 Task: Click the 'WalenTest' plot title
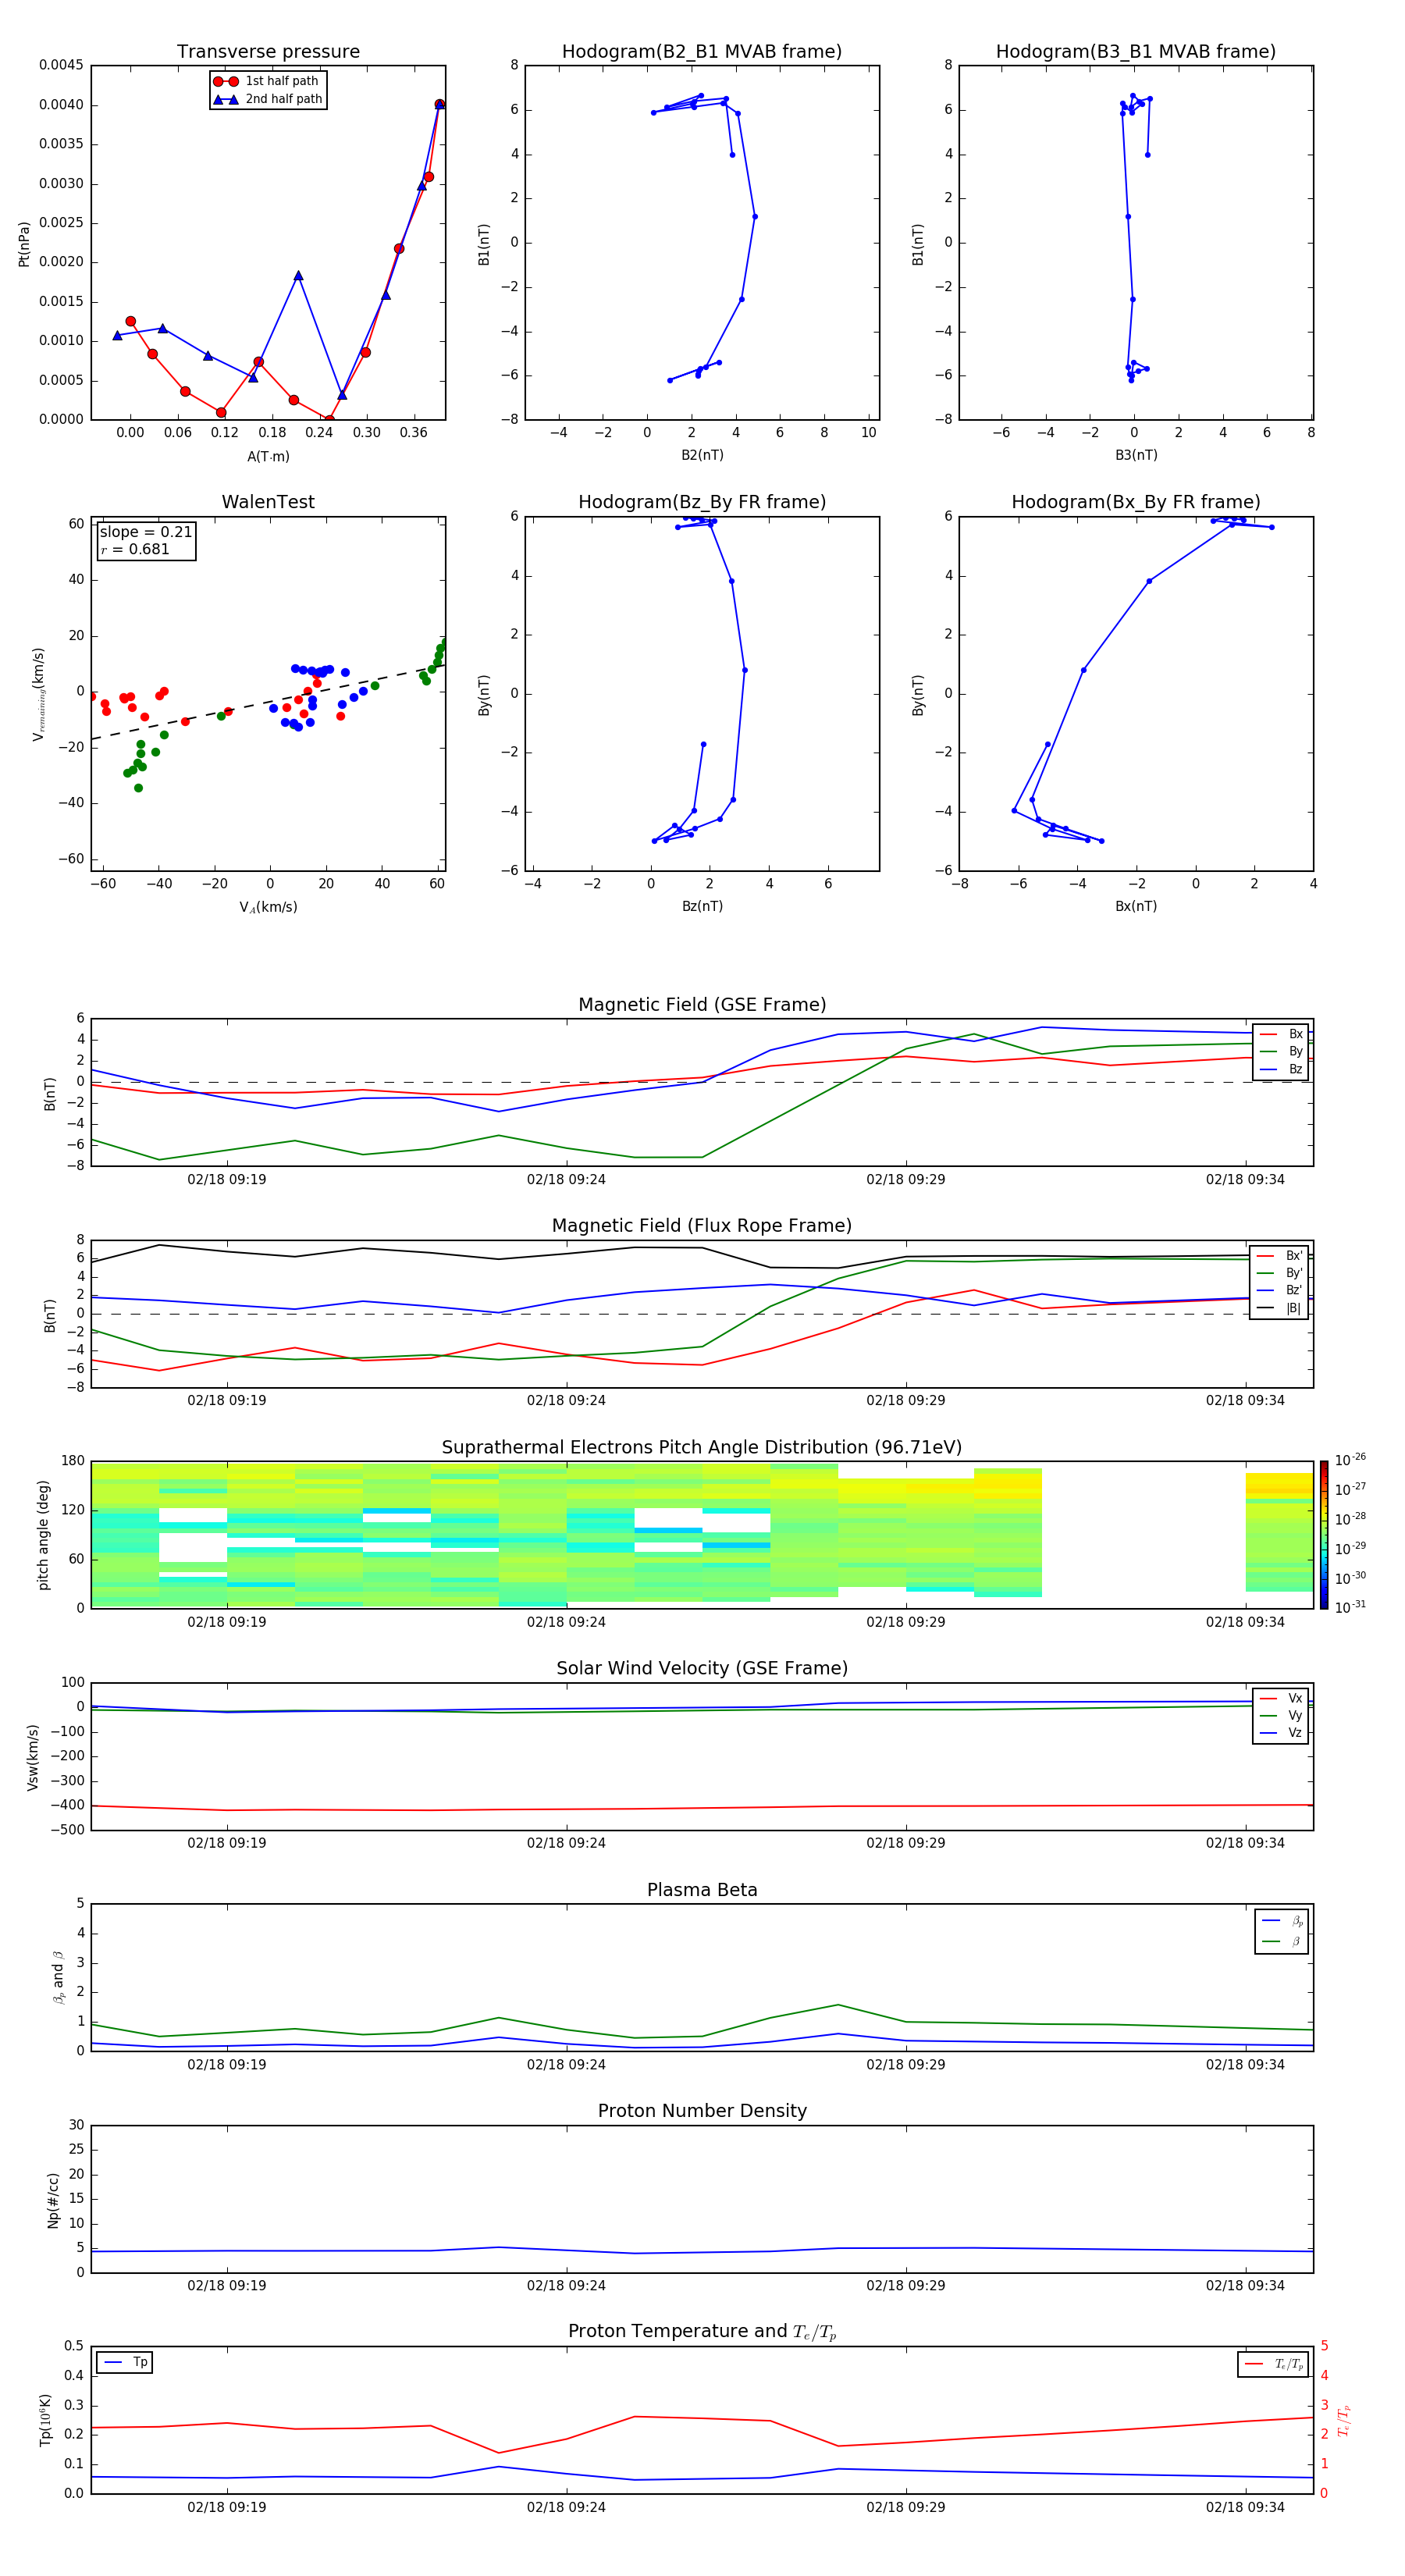click(x=268, y=502)
